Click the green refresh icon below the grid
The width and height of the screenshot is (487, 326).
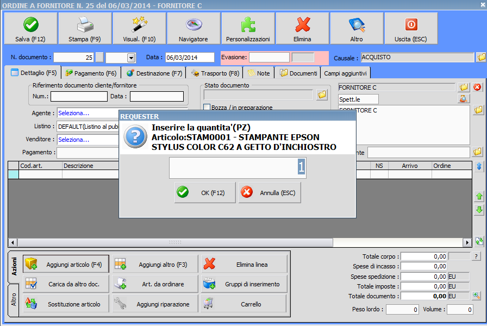click(479, 241)
